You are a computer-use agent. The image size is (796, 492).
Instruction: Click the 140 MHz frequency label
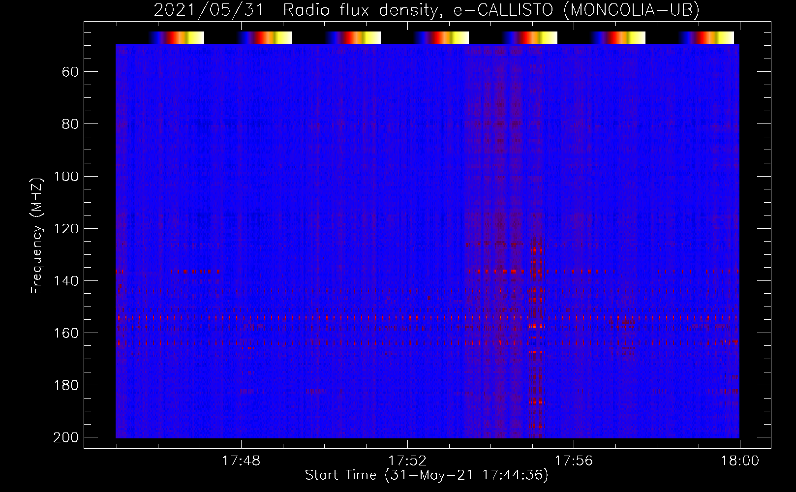click(66, 281)
